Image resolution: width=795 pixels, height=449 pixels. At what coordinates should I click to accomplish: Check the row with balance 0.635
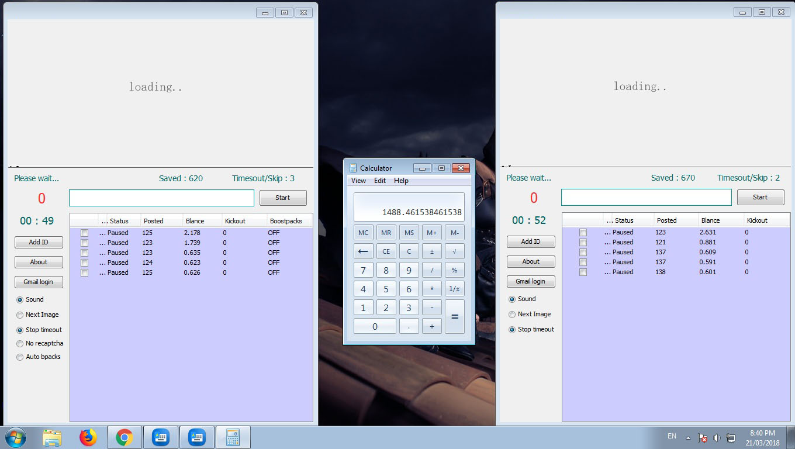85,253
